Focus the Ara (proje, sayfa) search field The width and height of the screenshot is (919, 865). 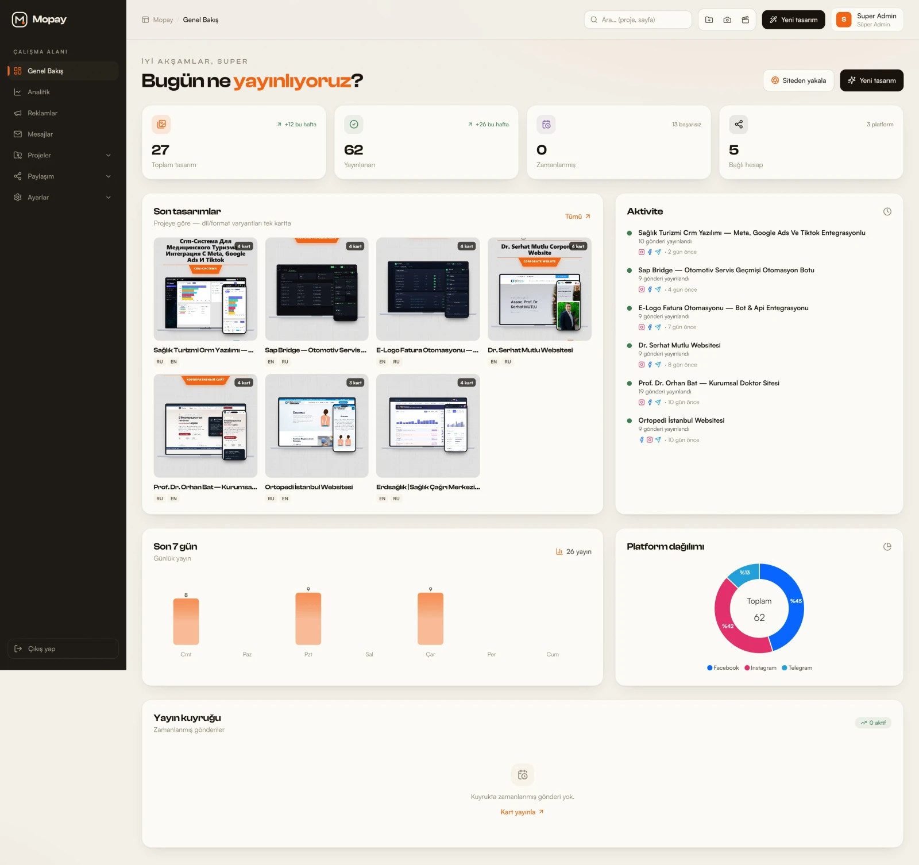[x=638, y=20]
